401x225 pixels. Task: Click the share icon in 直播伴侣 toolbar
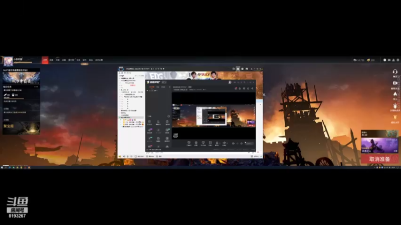pos(252,88)
